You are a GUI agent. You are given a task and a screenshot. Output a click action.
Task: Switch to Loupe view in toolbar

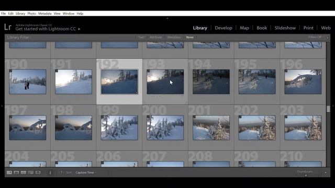pyautogui.click(x=16, y=173)
